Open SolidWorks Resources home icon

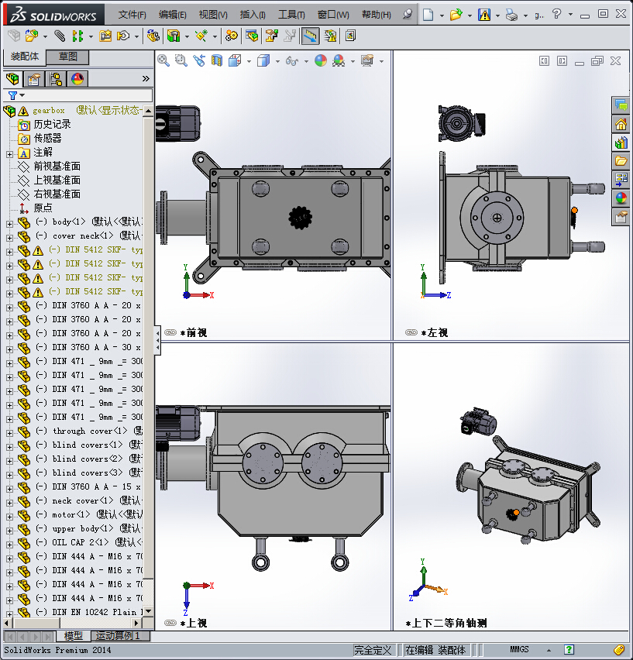pyautogui.click(x=621, y=124)
